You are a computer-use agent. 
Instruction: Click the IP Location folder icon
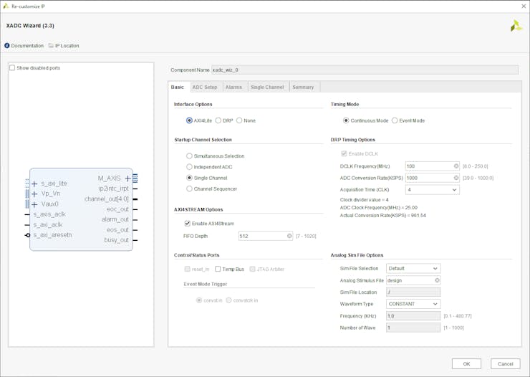pyautogui.click(x=51, y=46)
